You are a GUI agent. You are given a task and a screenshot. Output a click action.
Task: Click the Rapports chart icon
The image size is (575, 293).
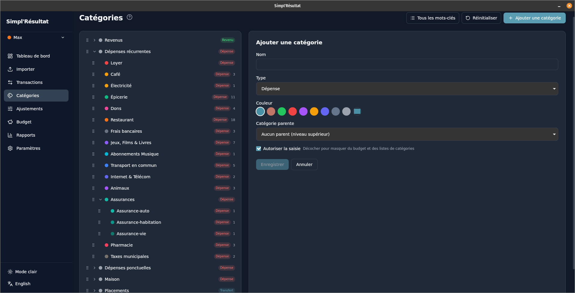point(10,135)
